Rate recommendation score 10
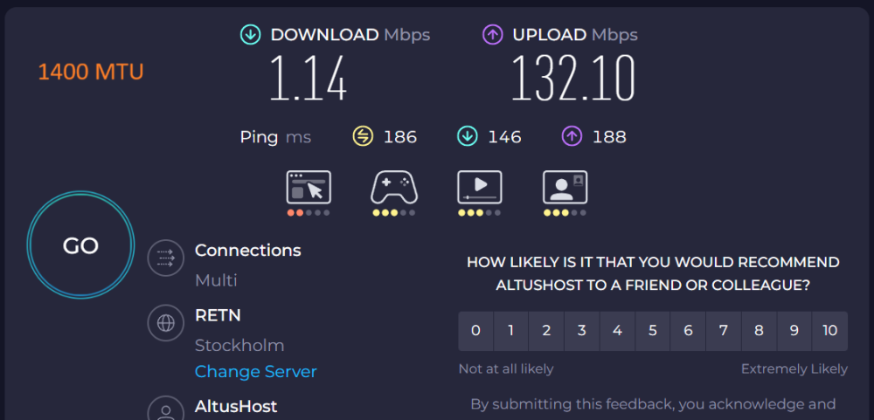Screen dimensions: 874x420 coord(830,331)
